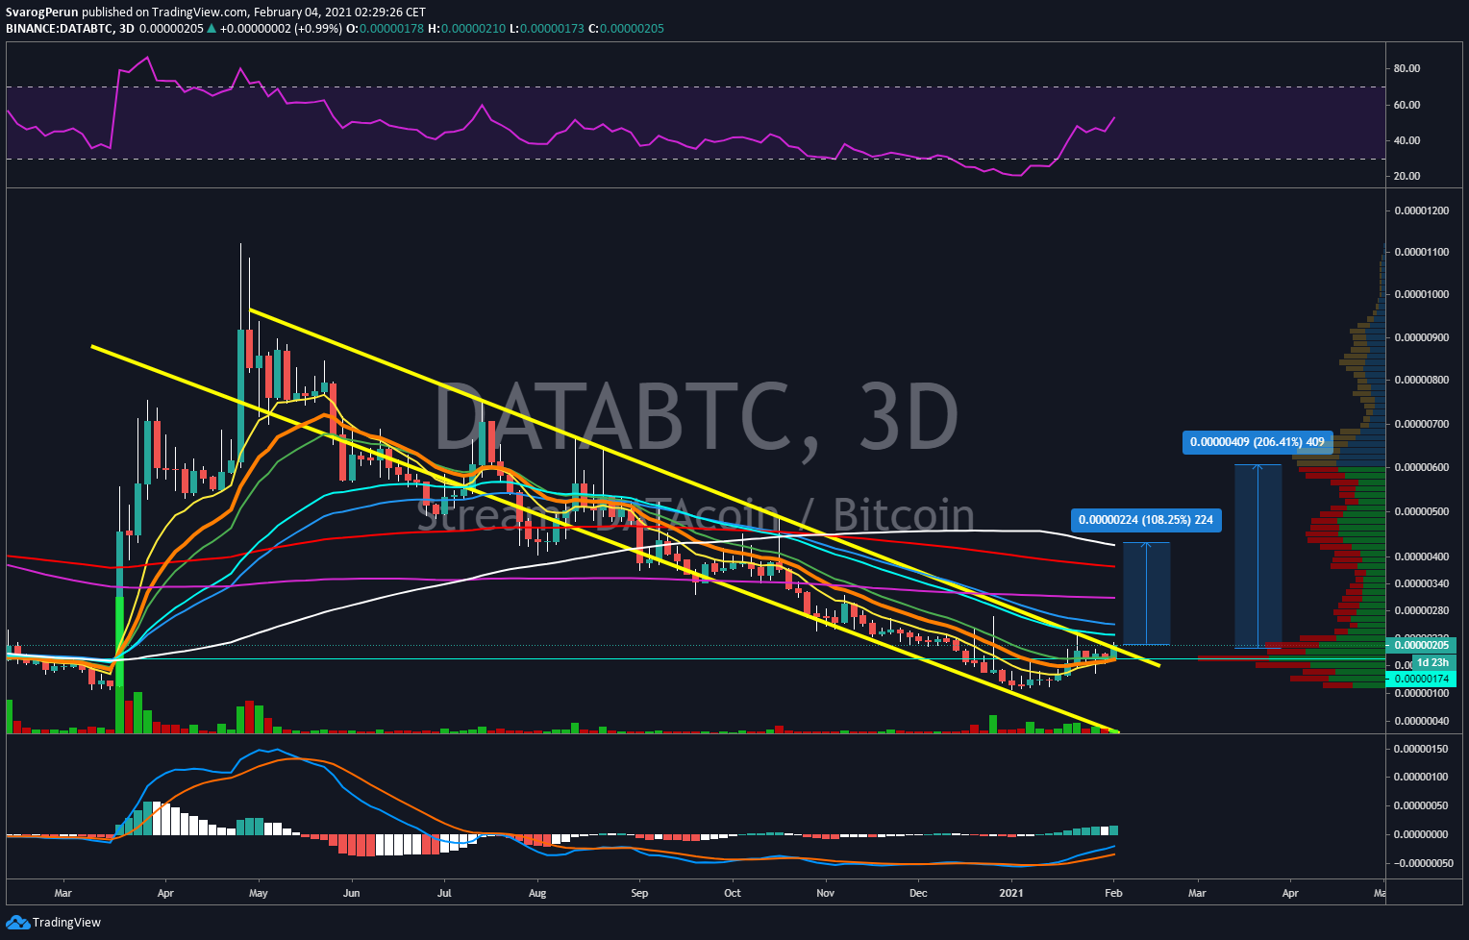Click the 0.00000600 price axis label

[x=1421, y=467]
